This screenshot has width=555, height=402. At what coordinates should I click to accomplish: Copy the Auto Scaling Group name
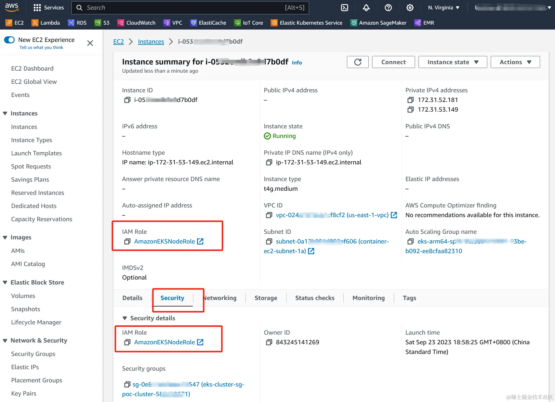410,242
